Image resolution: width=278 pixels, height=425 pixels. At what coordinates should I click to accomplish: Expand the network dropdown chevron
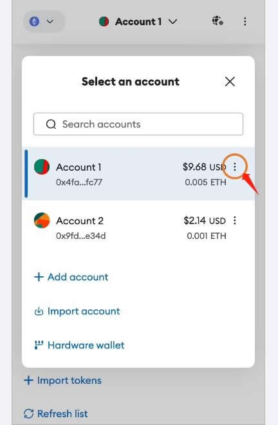50,21
